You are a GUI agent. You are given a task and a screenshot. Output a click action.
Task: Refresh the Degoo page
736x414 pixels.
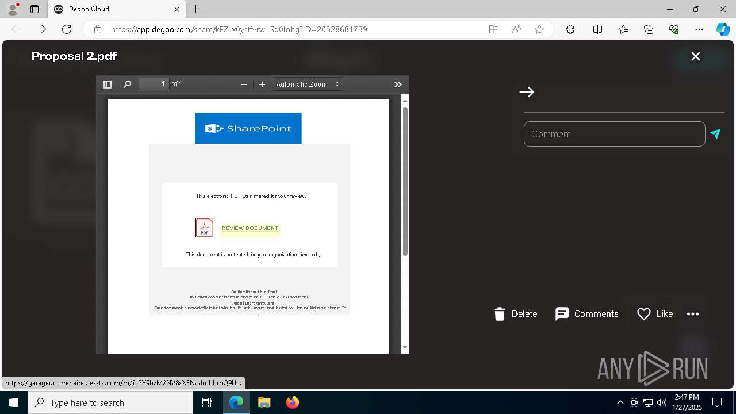click(67, 29)
